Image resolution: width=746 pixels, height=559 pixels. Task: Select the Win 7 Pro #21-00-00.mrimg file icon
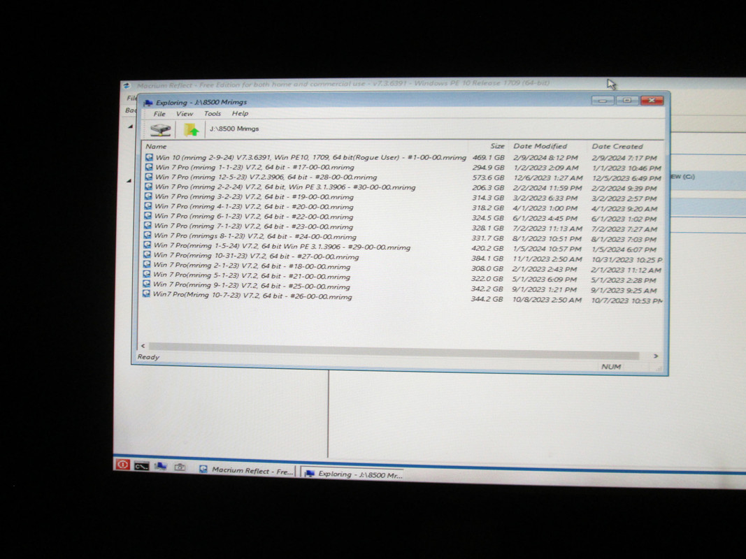point(147,275)
